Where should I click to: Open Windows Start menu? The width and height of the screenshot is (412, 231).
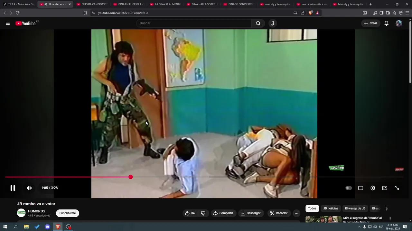5,227
